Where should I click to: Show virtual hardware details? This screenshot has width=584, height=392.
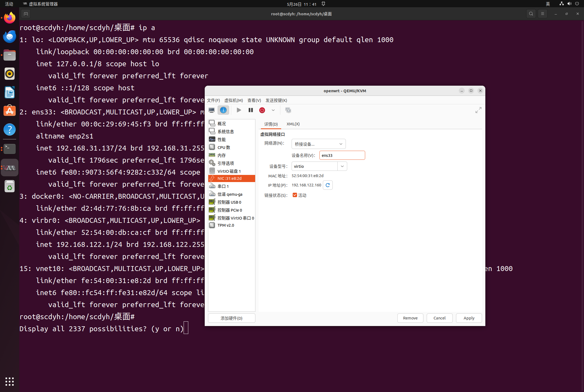coord(223,110)
